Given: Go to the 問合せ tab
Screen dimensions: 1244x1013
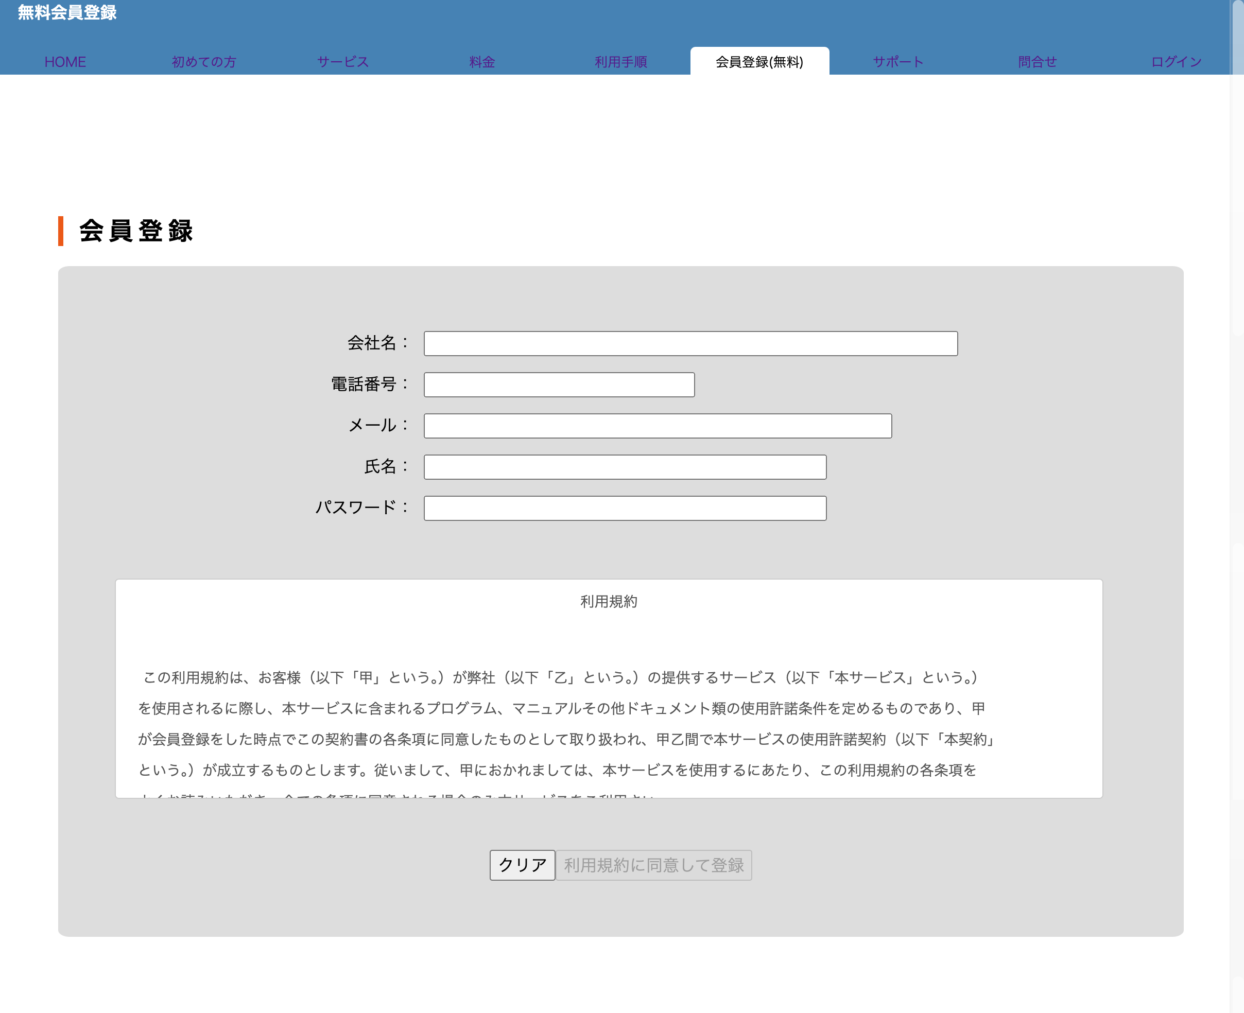Looking at the screenshot, I should 1037,62.
